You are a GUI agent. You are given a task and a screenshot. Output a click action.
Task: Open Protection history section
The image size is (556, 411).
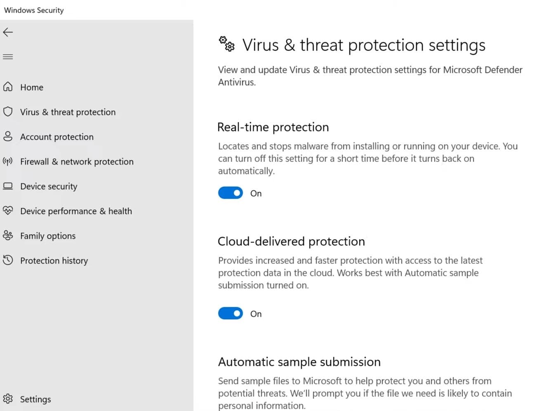click(x=54, y=261)
